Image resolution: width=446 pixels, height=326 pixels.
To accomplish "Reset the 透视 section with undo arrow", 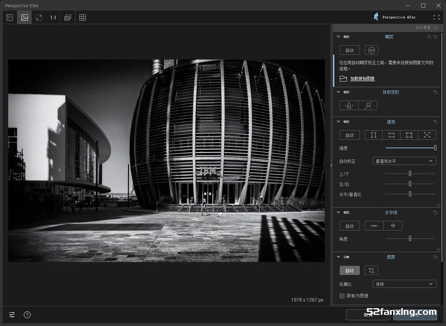I will [436, 122].
